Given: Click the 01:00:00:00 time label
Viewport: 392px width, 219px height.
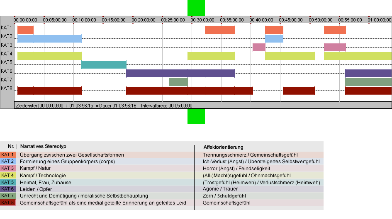Looking at the screenshot, I should [x=380, y=20].
